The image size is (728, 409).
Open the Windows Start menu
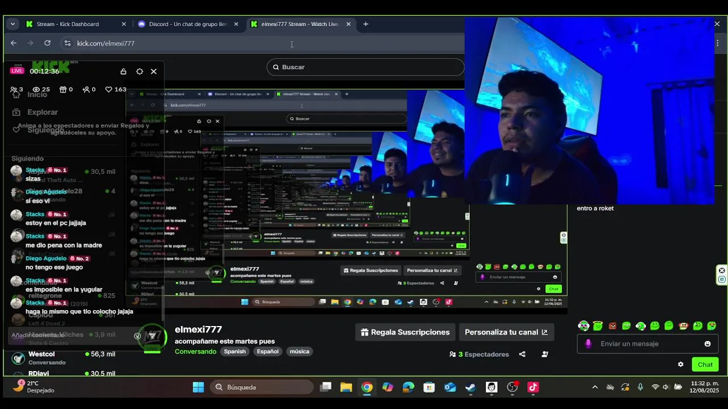pos(198,387)
